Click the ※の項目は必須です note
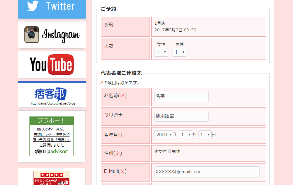Image resolution: width=293 pixels, height=185 pixels. (120, 83)
